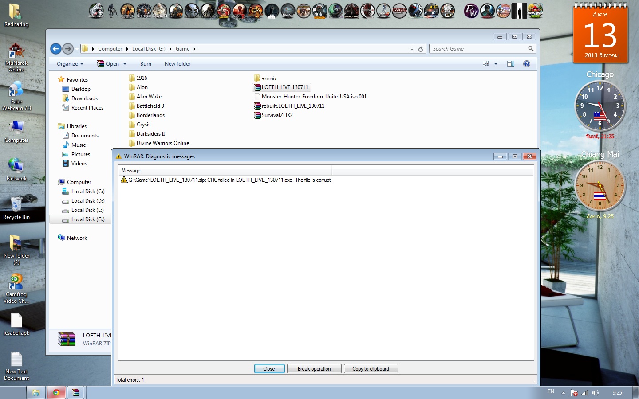Screen dimensions: 639x399
Task: Select the Message column header
Action: pos(225,171)
